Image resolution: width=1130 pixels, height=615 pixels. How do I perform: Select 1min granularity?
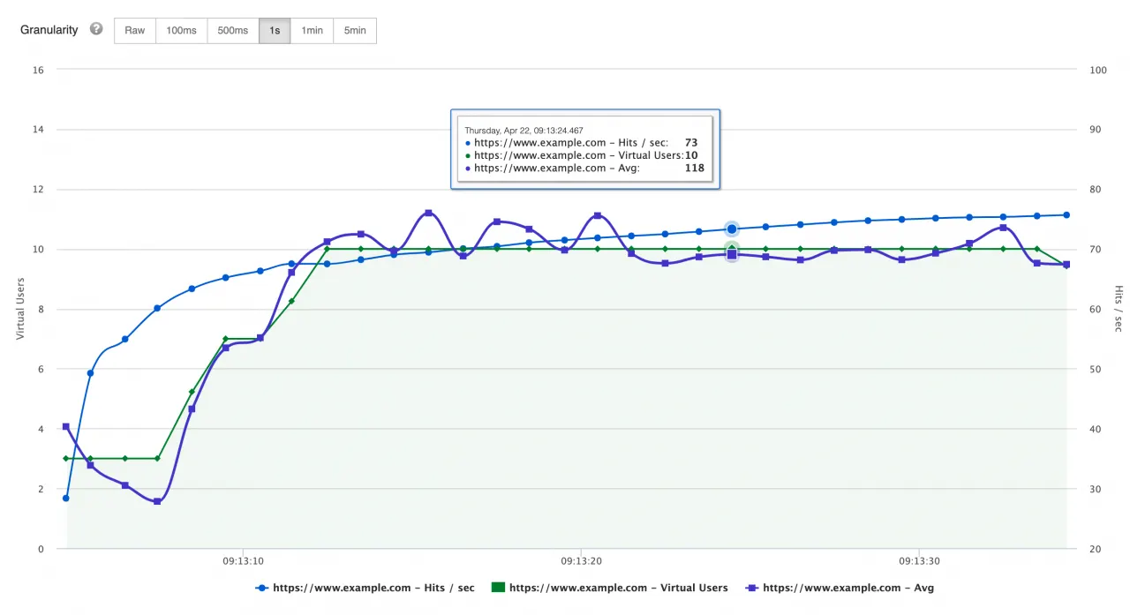pyautogui.click(x=312, y=30)
